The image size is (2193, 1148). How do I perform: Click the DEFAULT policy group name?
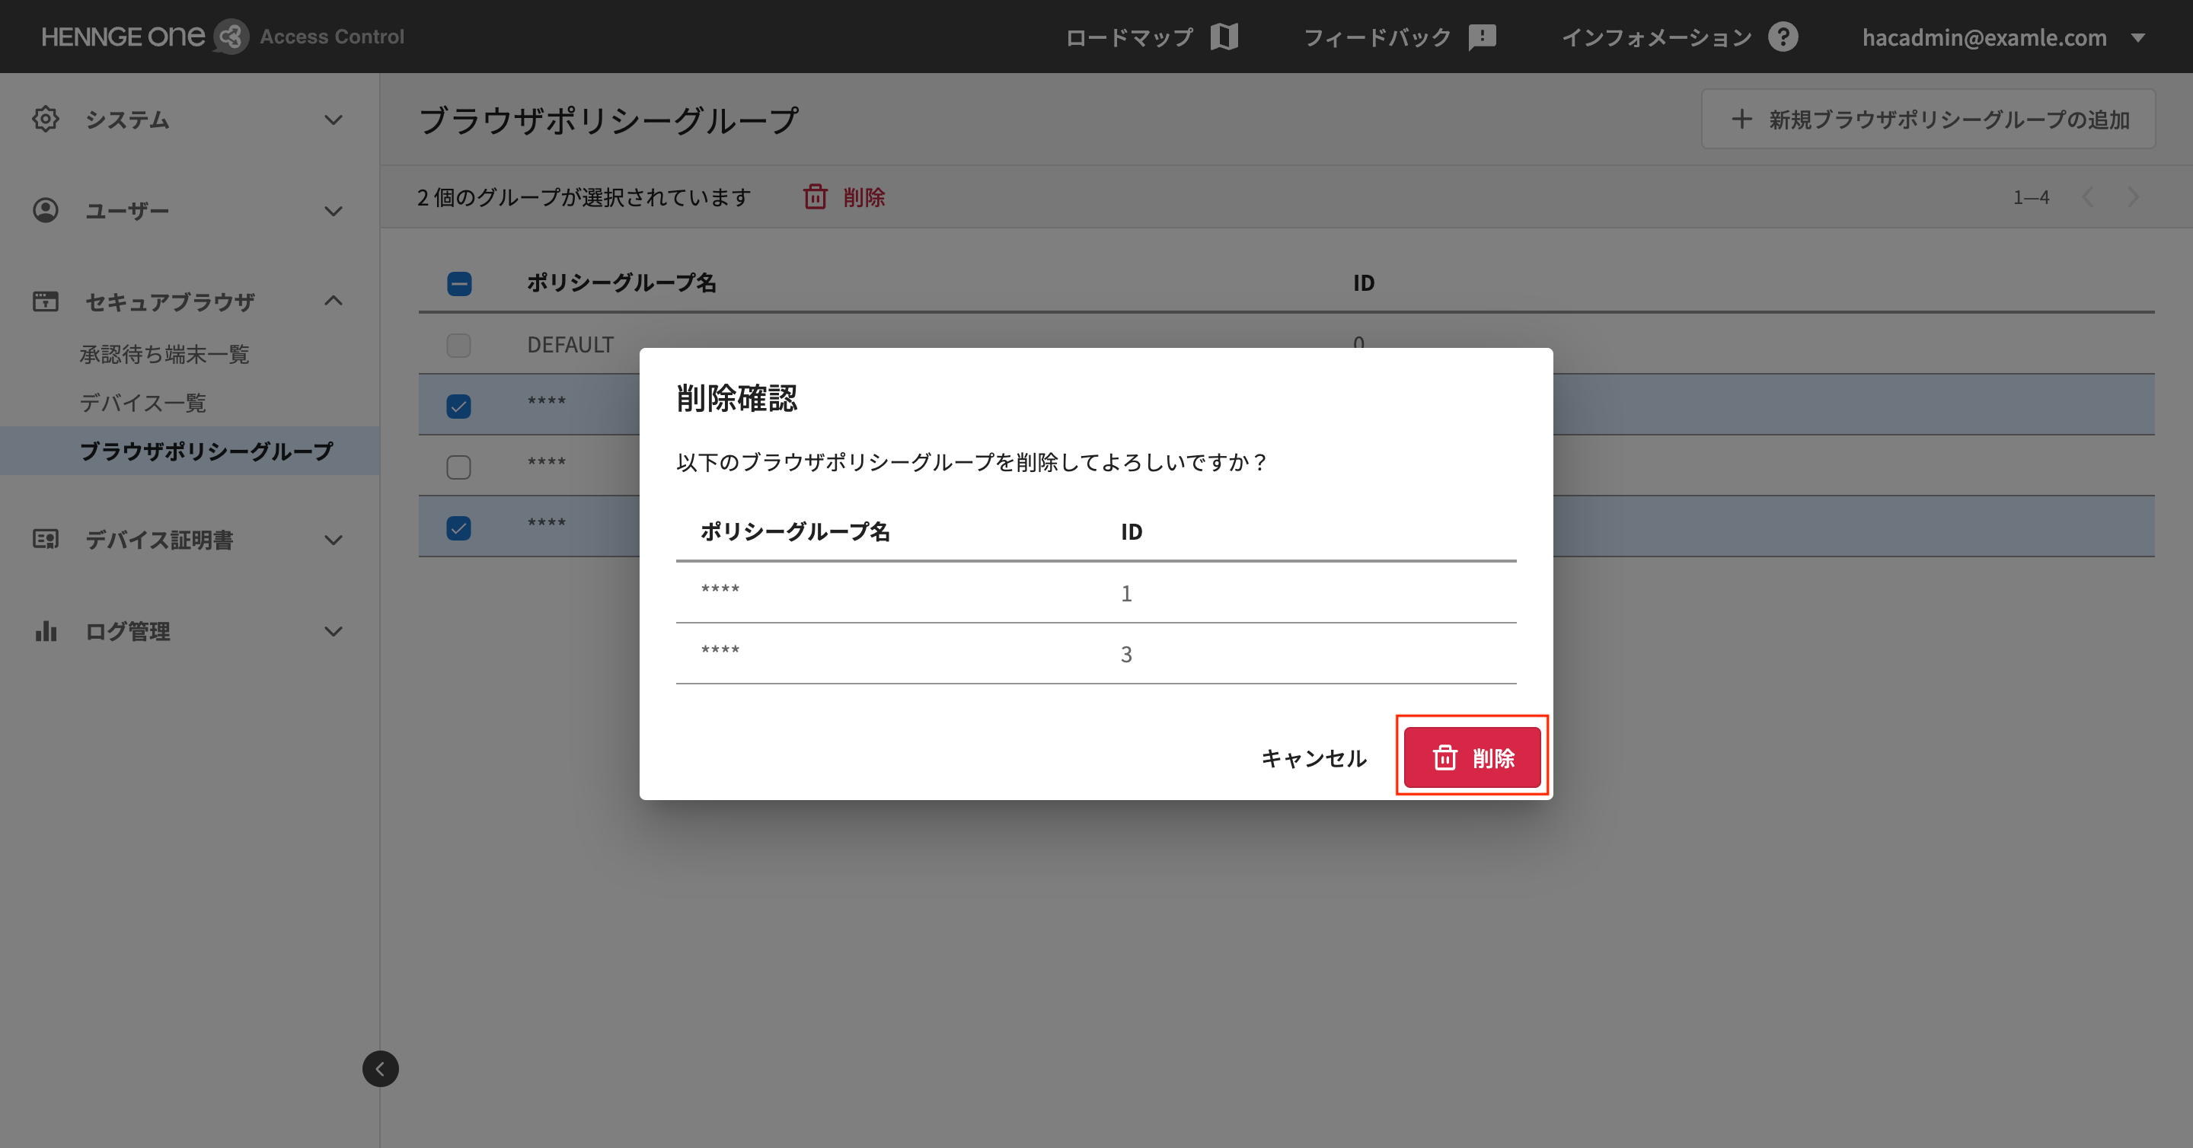click(570, 345)
